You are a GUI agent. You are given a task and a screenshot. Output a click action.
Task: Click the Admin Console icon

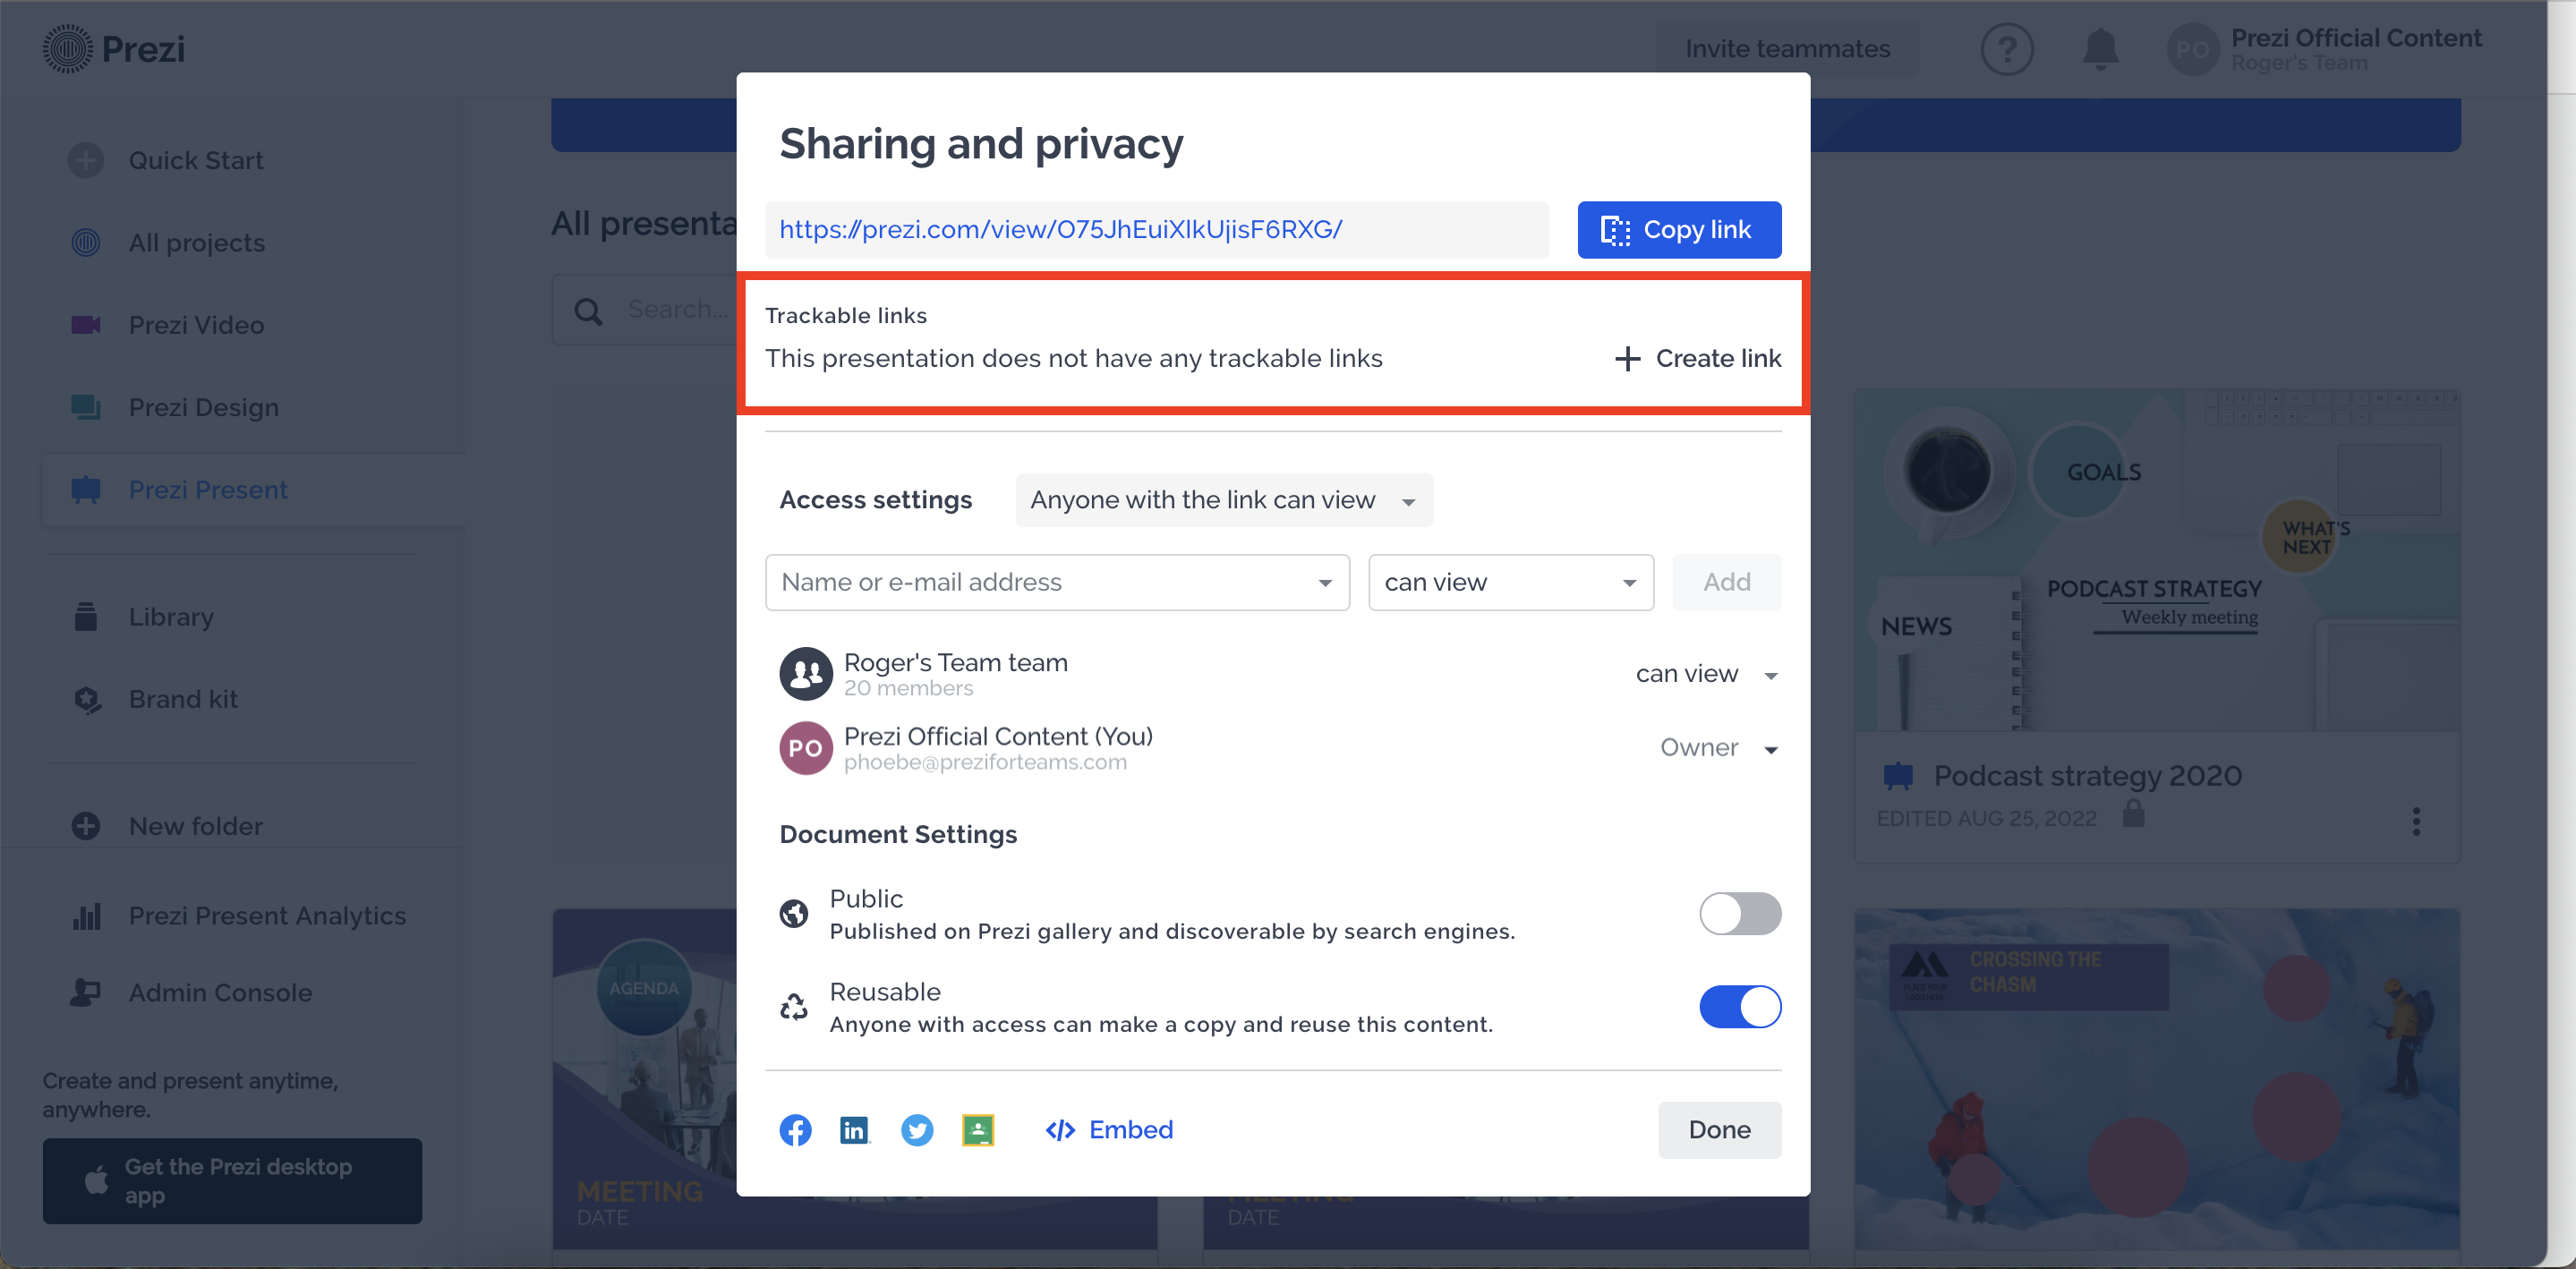point(86,992)
